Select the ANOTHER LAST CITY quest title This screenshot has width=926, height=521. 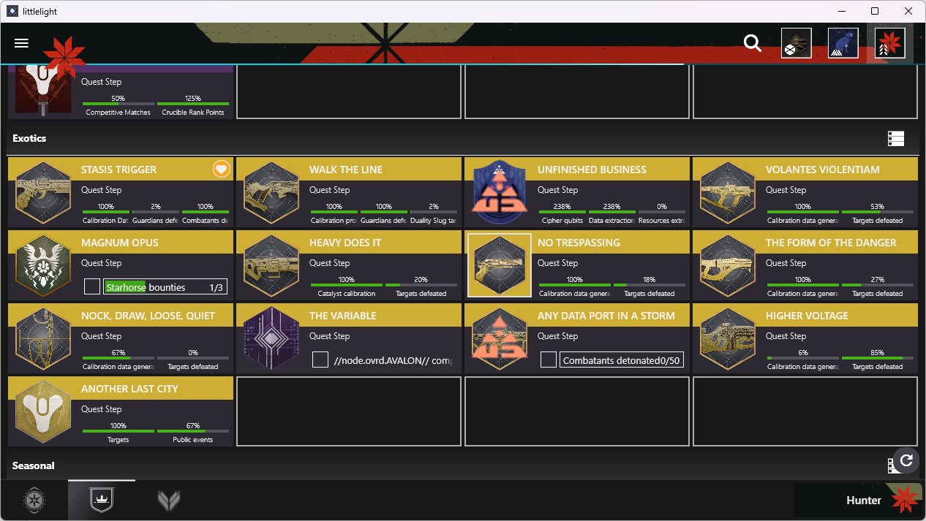click(x=129, y=389)
